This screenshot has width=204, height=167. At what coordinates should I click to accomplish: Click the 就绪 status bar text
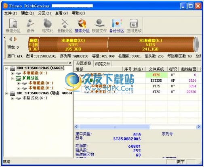click(x=7, y=162)
